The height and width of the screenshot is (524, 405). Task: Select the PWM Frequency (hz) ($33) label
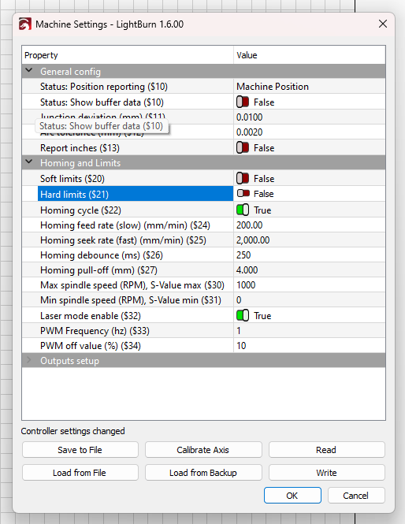click(x=95, y=331)
